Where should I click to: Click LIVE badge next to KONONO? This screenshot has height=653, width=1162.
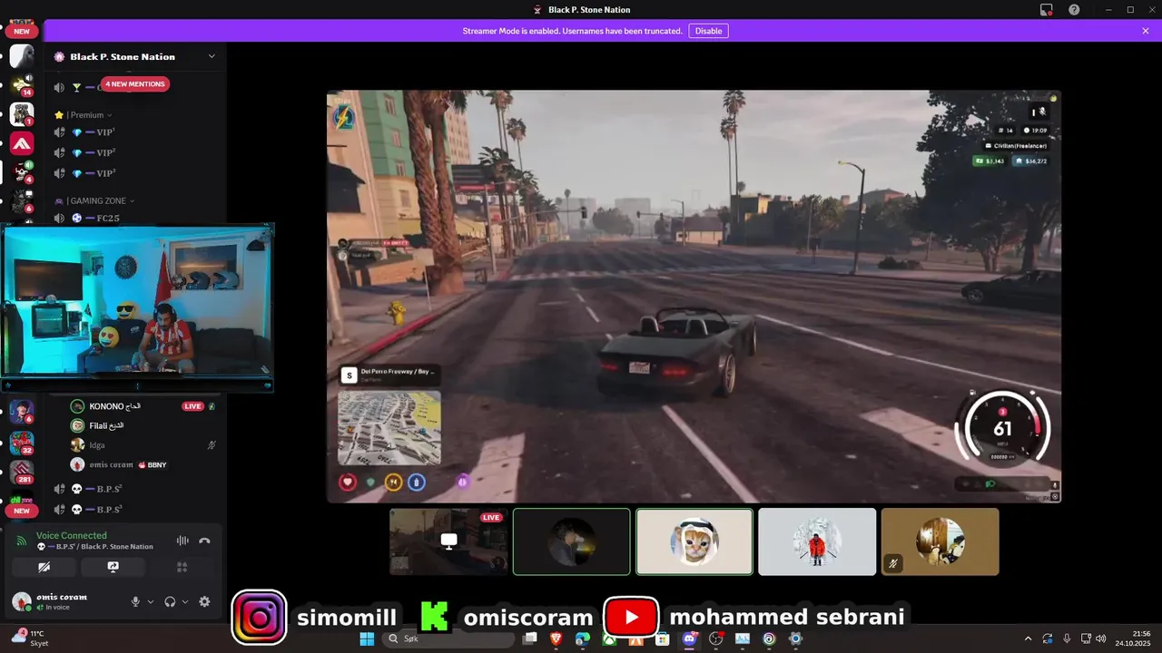coord(192,406)
